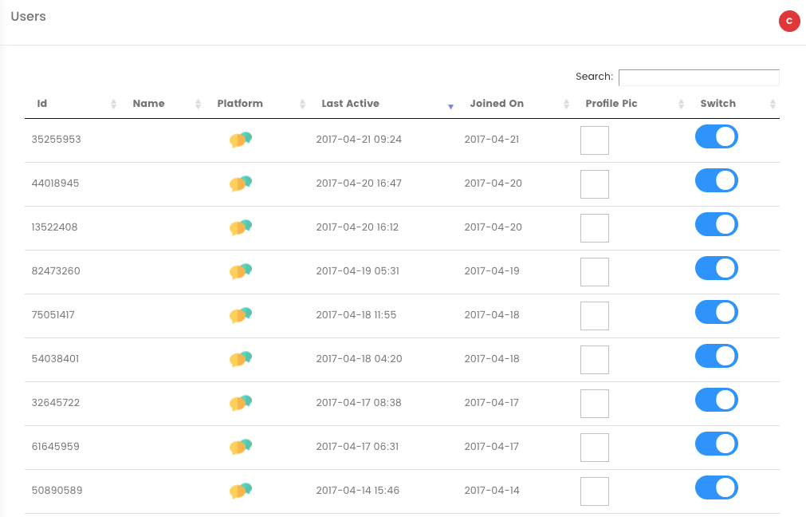This screenshot has width=806, height=517.
Task: Click platform chat icon for user 54038401
Action: click(241, 359)
